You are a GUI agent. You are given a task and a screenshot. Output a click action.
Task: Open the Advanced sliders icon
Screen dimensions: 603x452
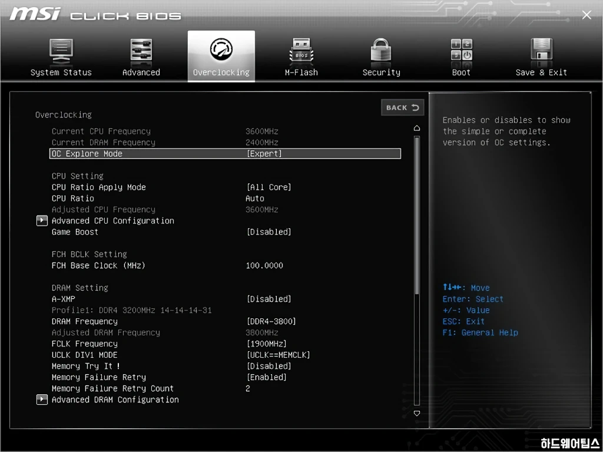[x=141, y=50]
